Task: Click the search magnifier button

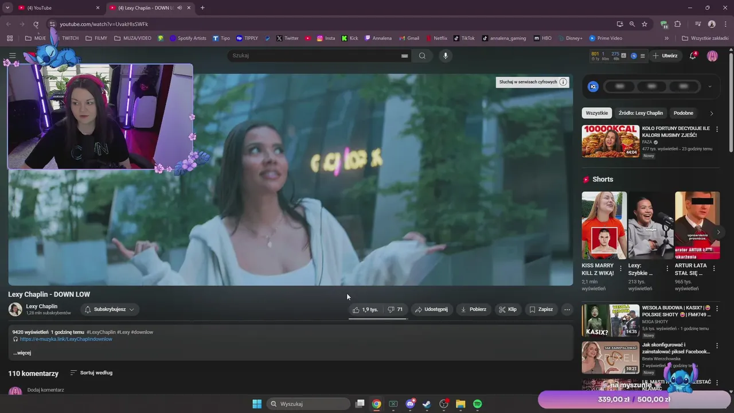Action: [x=422, y=56]
